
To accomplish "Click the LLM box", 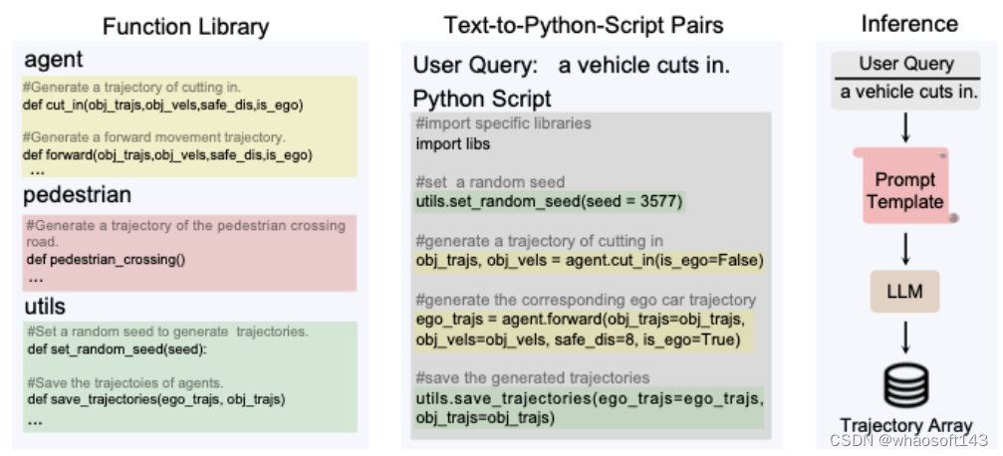I will tap(905, 292).
